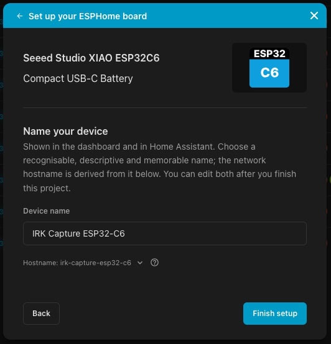Viewport: 331px width, 344px height.
Task: Click the Compact USB-C Battery subtitle
Action: 78,78
